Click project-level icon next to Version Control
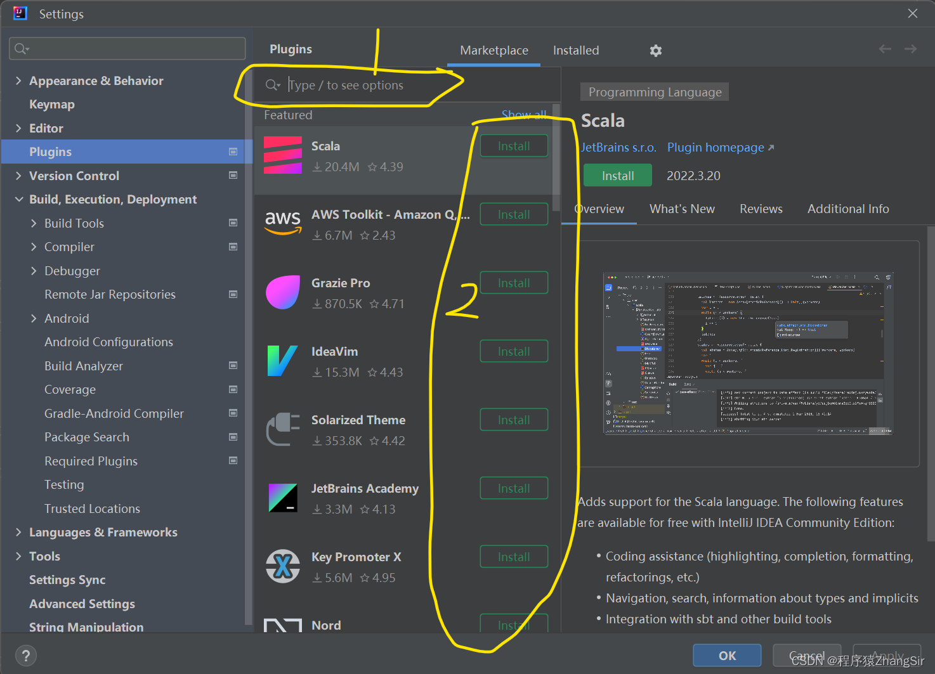Viewport: 935px width, 674px height. [233, 175]
